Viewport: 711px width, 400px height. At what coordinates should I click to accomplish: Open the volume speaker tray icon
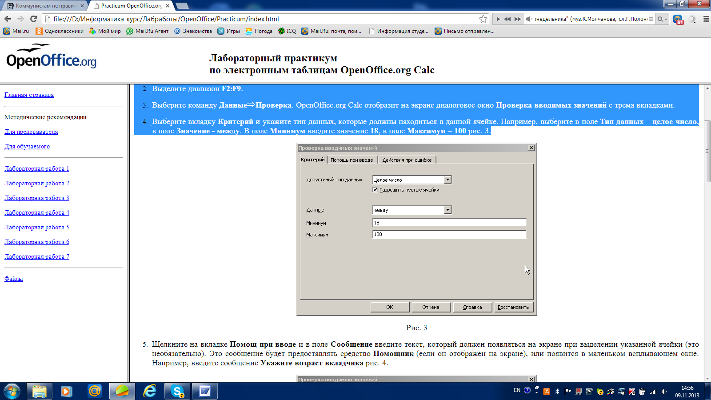tap(664, 392)
